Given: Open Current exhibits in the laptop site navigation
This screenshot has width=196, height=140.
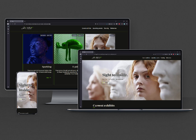Looking at the screenshot, I should (x=146, y=58).
